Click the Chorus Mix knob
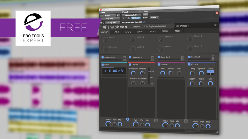 point(210,83)
